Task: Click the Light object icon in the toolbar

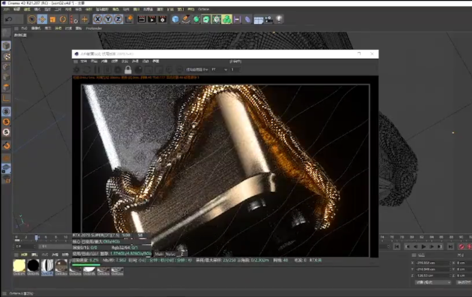Action: click(280, 19)
